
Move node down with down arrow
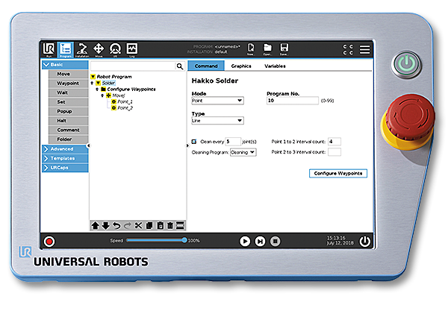(x=106, y=226)
